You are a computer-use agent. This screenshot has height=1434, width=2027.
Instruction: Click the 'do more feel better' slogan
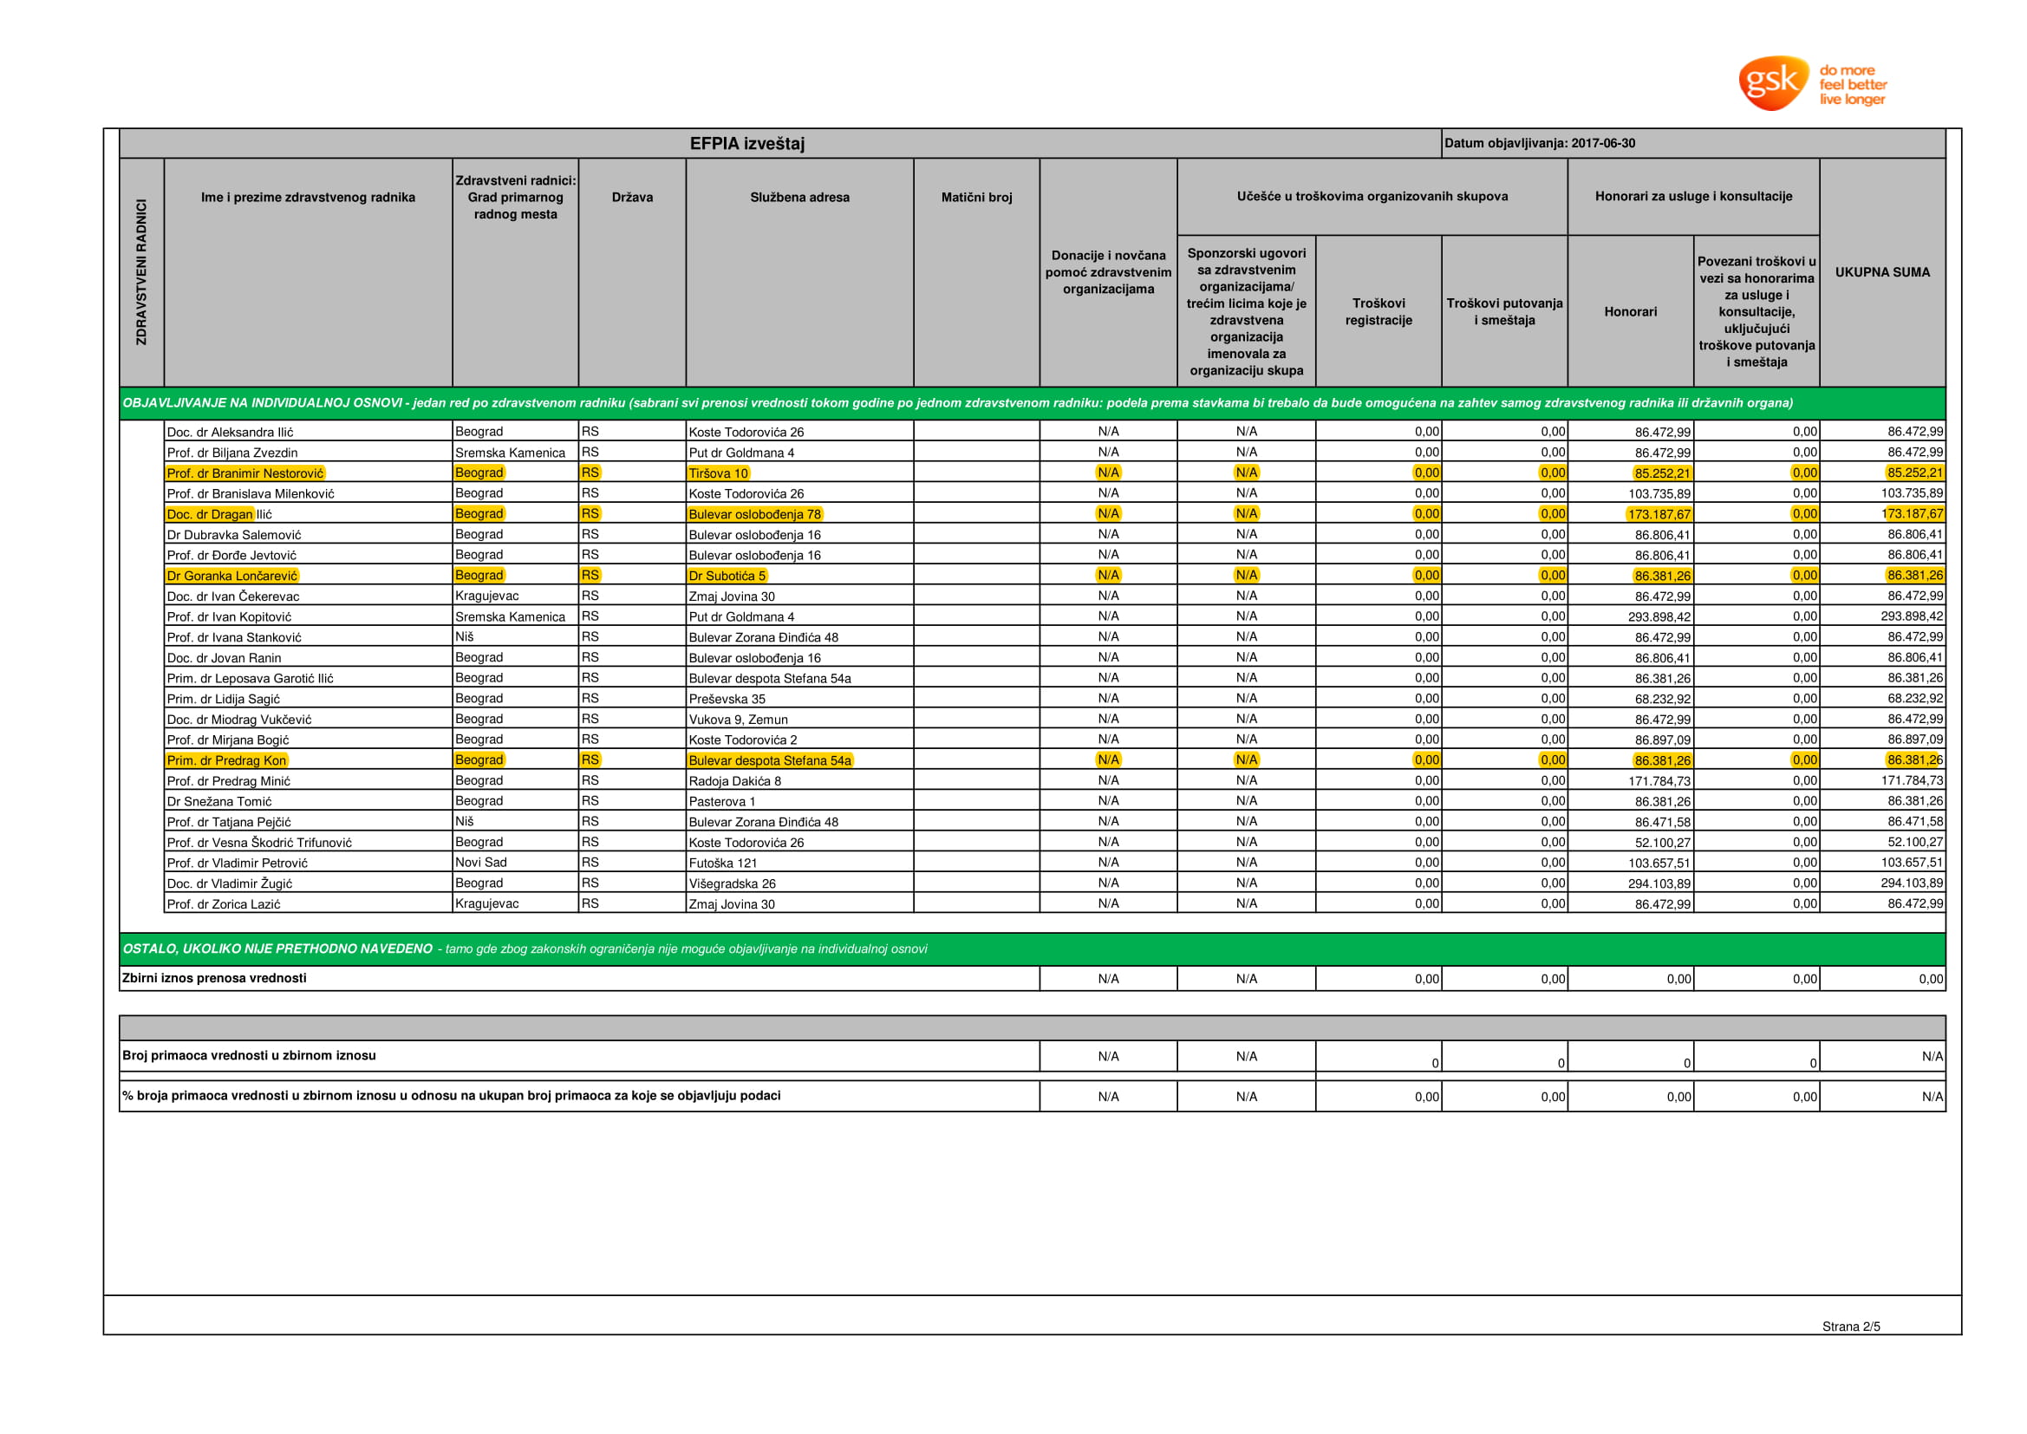click(x=1852, y=84)
